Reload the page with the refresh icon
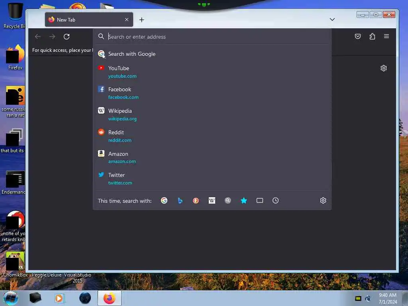408x306 pixels. (x=67, y=37)
